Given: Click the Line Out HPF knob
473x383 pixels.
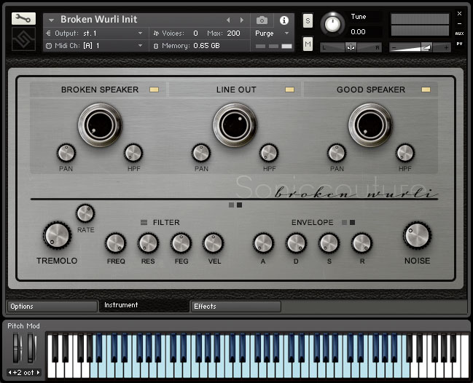Looking at the screenshot, I should point(269,153).
